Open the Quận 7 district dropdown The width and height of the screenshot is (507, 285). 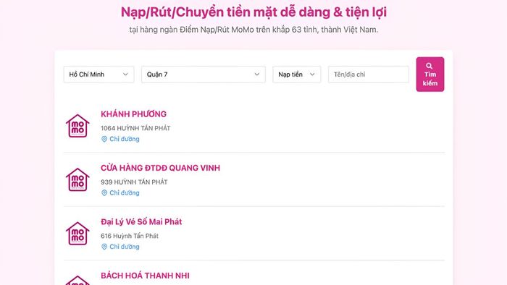(x=204, y=75)
